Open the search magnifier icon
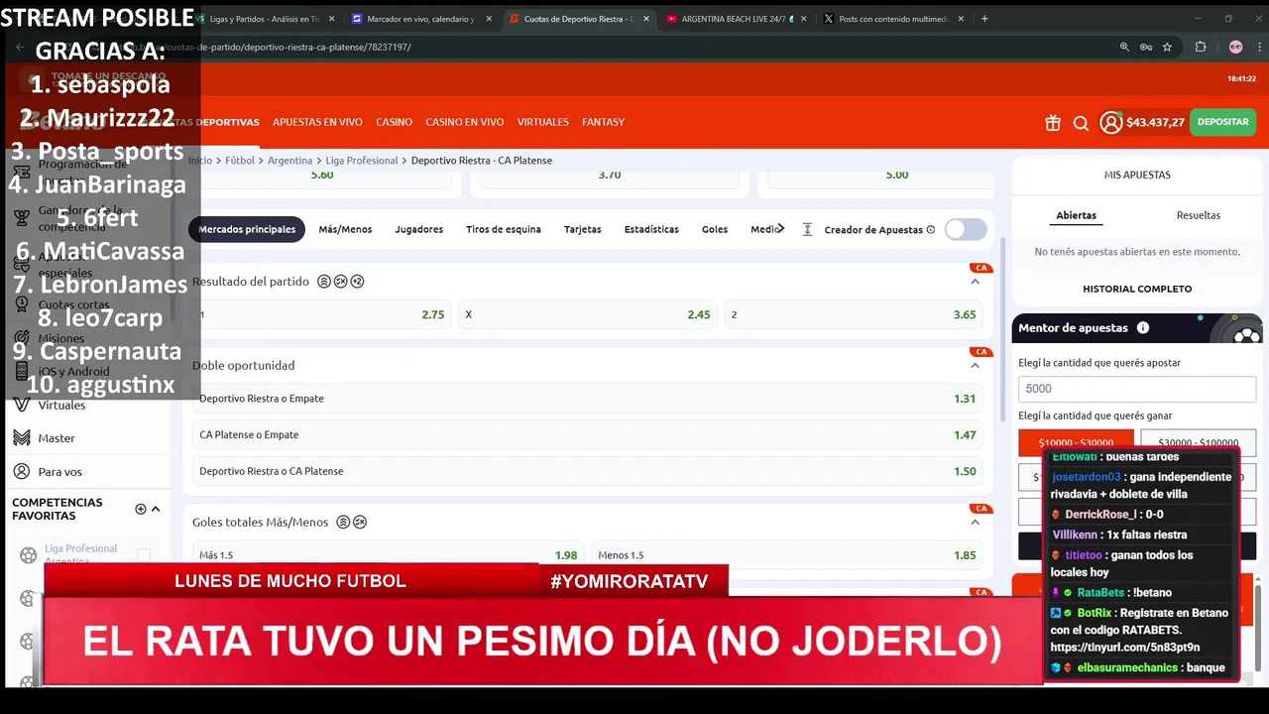Screen dimensions: 1269x714 point(1081,123)
